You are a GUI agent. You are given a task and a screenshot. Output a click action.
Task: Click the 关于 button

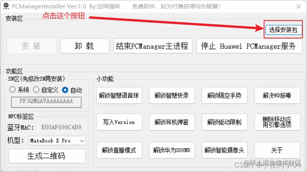[277, 150]
